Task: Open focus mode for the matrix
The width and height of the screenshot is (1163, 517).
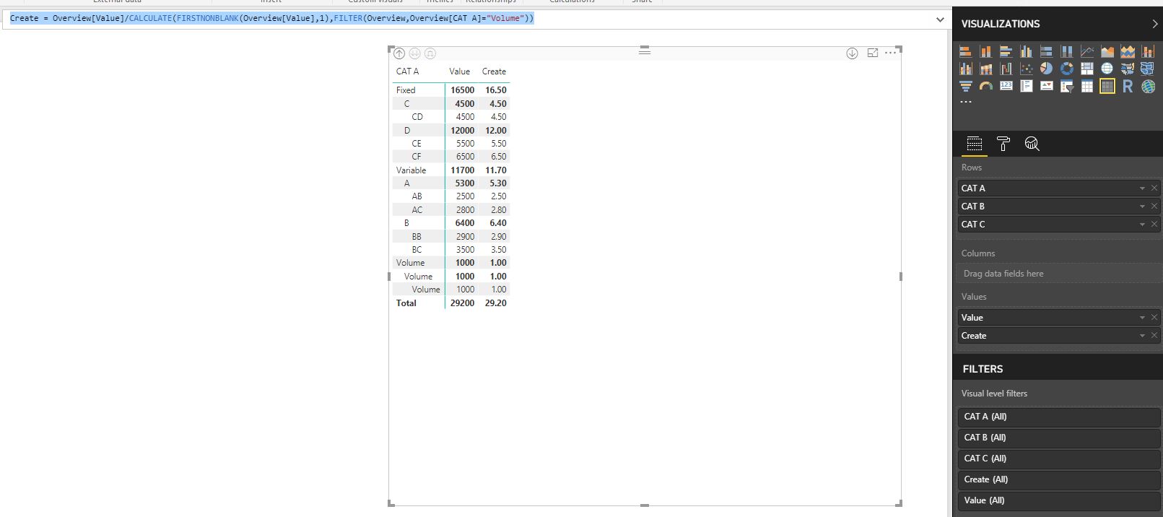Action: (872, 53)
